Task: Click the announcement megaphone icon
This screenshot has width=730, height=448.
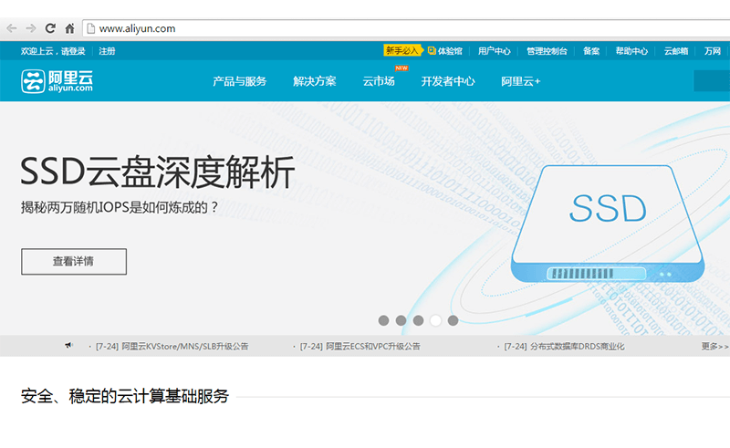Action: pos(69,346)
